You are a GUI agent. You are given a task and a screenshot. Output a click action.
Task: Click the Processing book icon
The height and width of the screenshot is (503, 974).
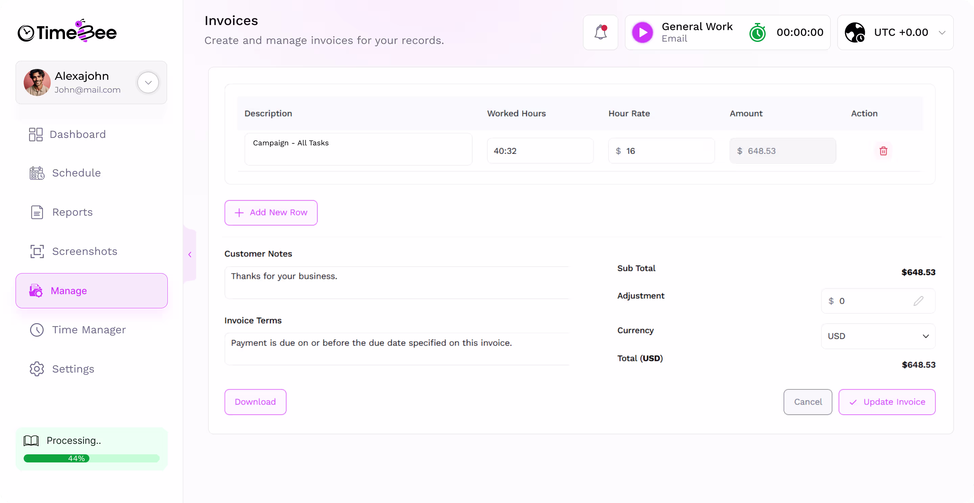pos(31,440)
